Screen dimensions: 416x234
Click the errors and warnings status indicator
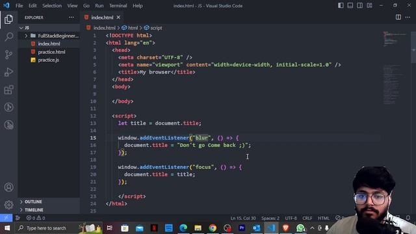click(x=36, y=218)
